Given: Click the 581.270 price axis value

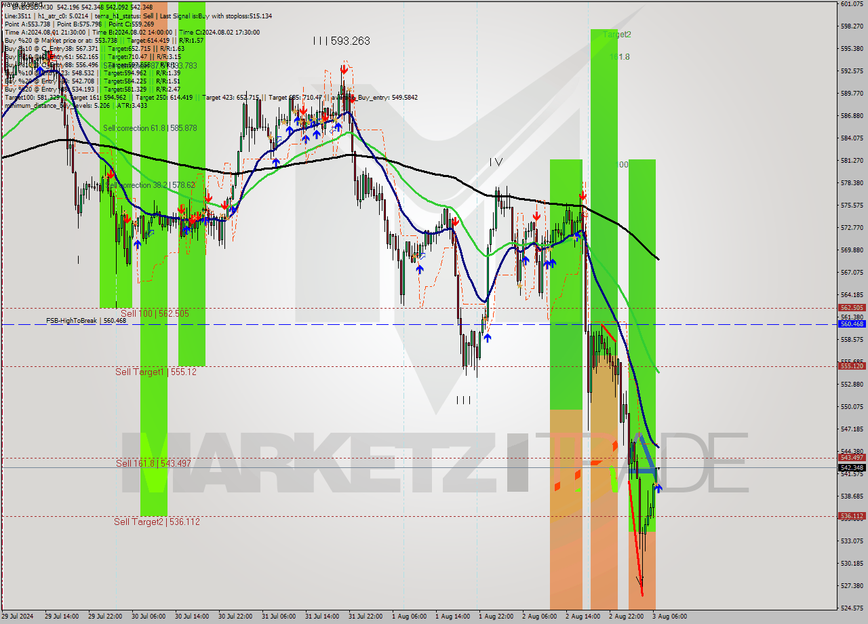Looking at the screenshot, I should 852,160.
